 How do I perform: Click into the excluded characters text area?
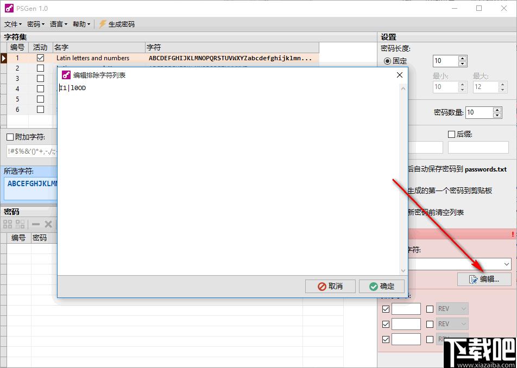(228, 179)
